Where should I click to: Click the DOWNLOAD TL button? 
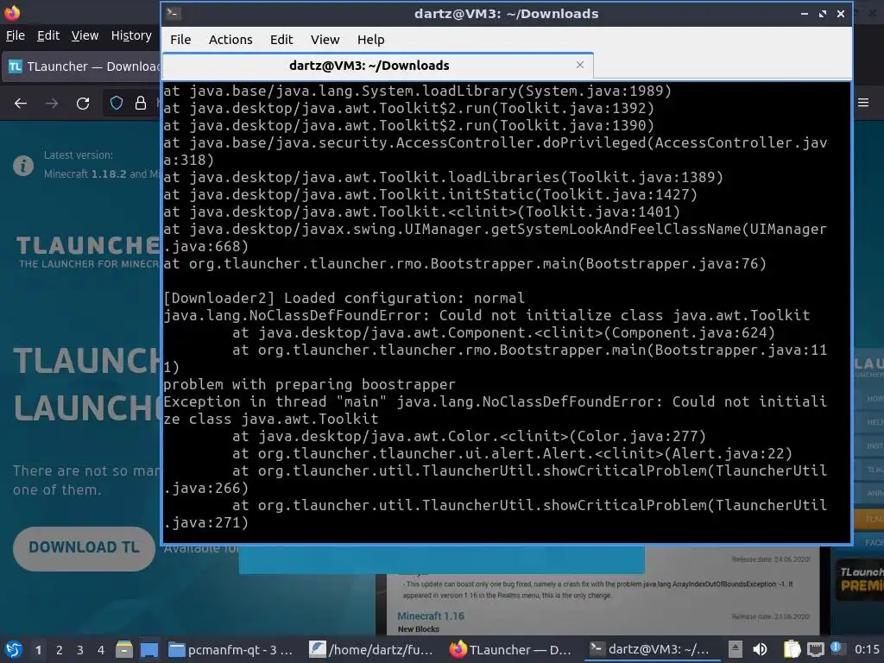pos(84,547)
